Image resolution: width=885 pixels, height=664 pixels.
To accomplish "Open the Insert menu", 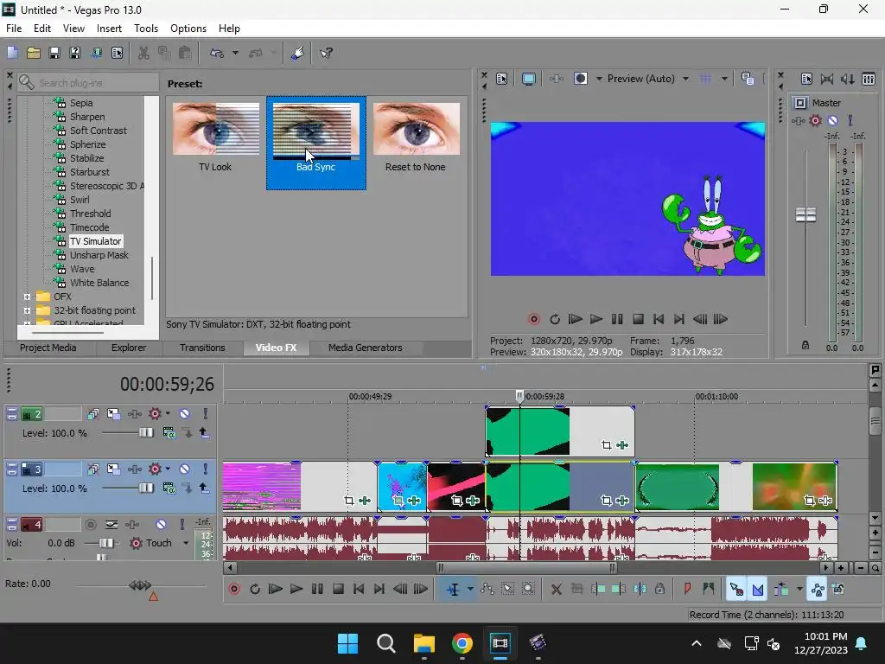I will tap(109, 29).
